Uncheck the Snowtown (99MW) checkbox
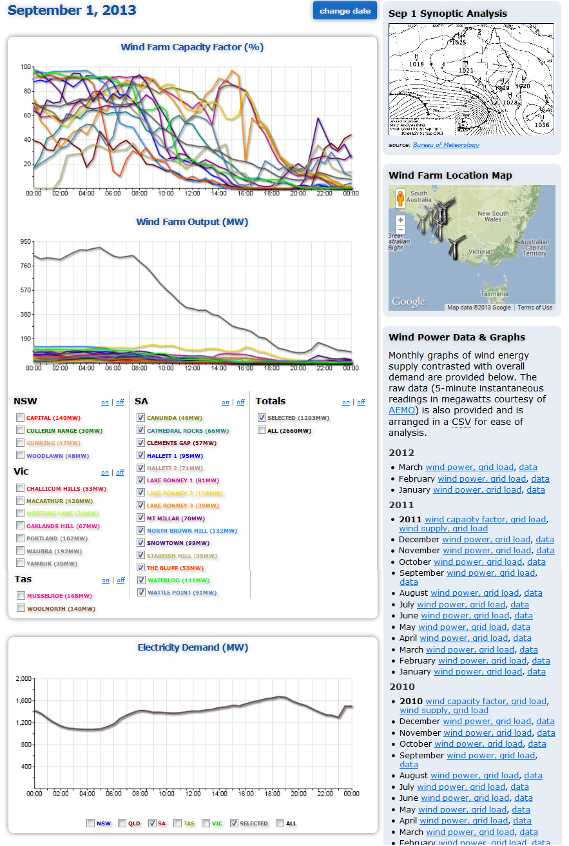This screenshot has width=569, height=846. pos(141,543)
